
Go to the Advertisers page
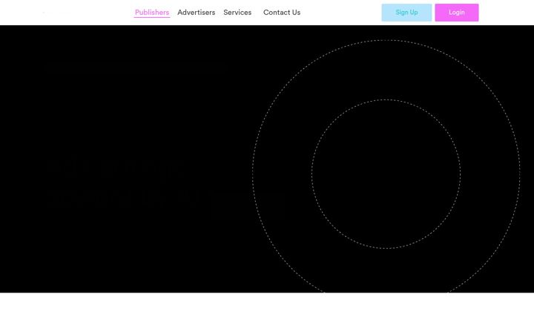(x=196, y=13)
